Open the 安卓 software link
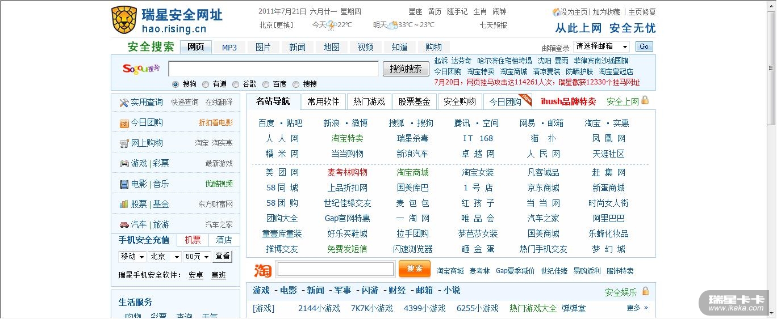The image size is (777, 319). click(196, 275)
